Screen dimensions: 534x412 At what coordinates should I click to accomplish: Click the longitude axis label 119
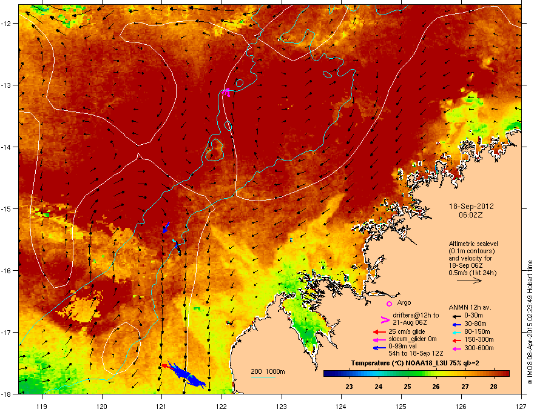coord(42,406)
